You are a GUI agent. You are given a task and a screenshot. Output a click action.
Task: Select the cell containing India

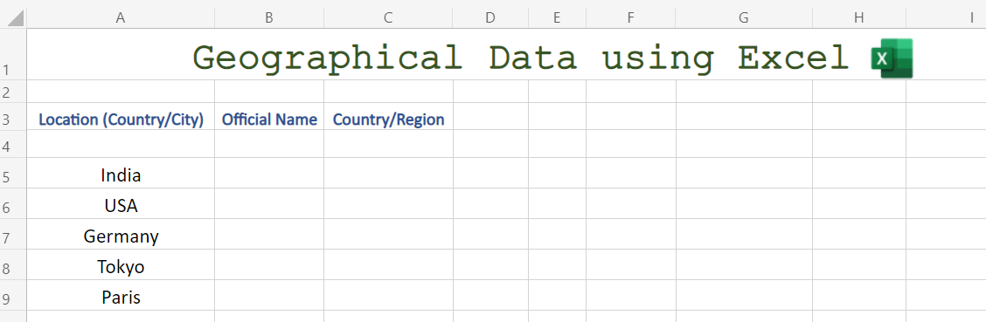click(121, 175)
